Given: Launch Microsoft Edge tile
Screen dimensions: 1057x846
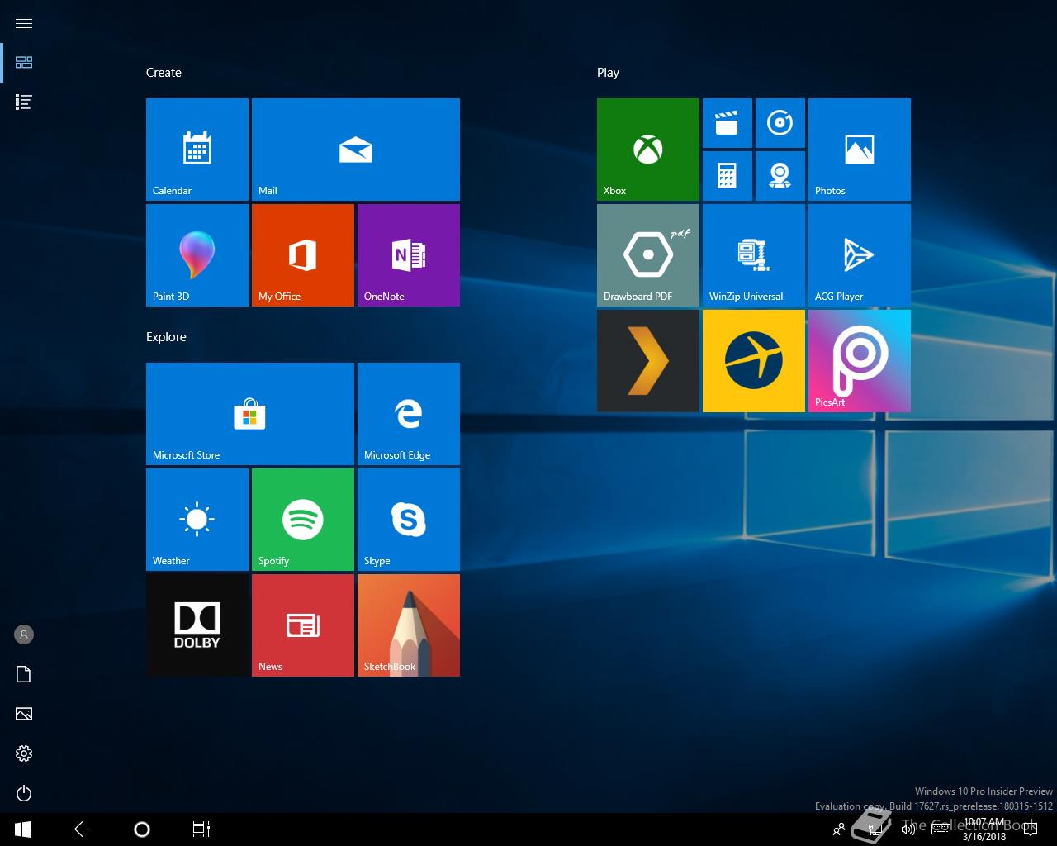Looking at the screenshot, I should 409,414.
